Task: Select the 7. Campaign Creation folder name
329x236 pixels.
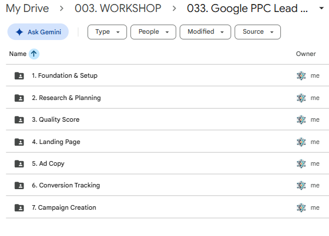Action: coord(64,207)
